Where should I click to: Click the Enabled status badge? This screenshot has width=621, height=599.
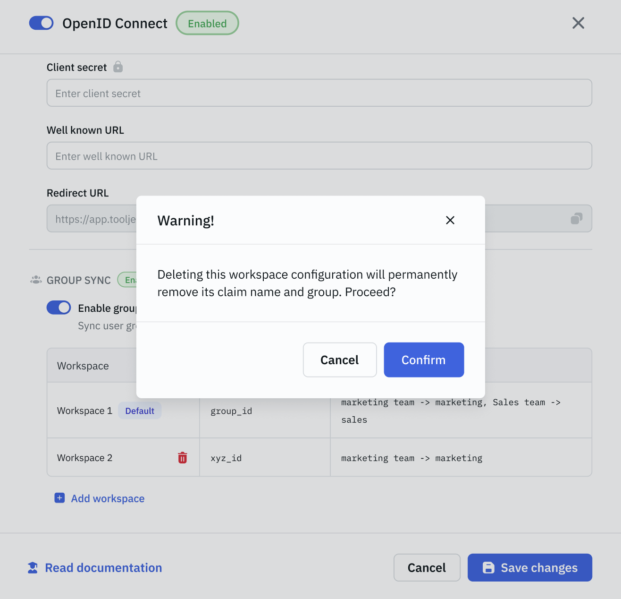(x=207, y=23)
